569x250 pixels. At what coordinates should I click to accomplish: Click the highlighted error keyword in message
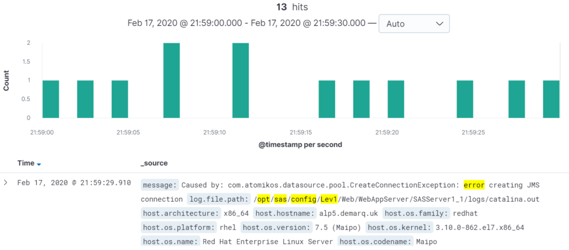[474, 185]
